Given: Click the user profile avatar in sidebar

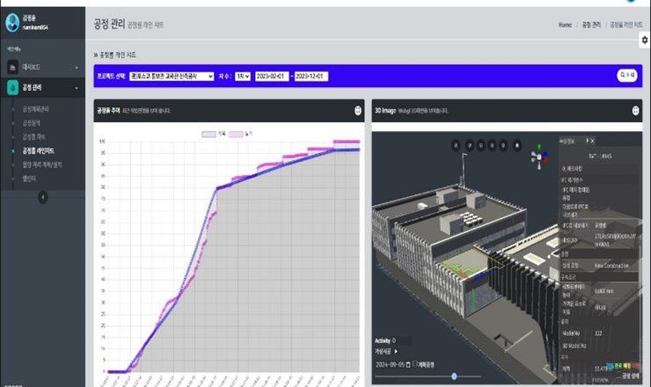Looking at the screenshot, I should click(11, 23).
